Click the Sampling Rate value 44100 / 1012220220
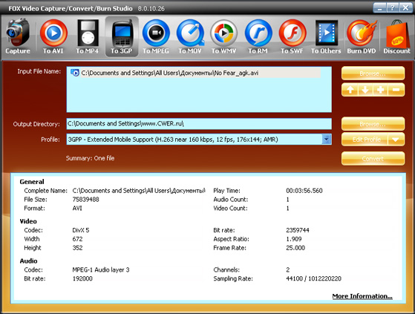The height and width of the screenshot is (314, 415). pos(313,278)
